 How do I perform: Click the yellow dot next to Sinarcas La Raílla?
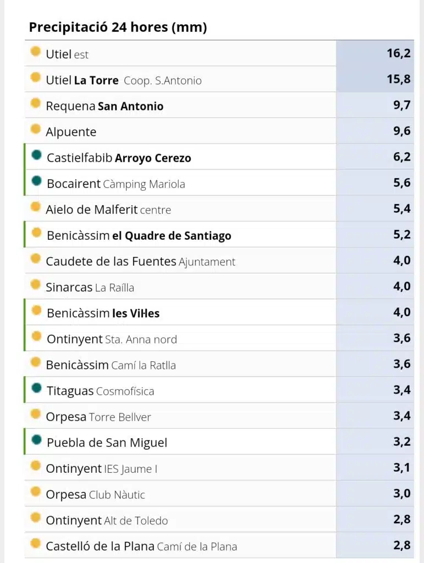(x=36, y=285)
